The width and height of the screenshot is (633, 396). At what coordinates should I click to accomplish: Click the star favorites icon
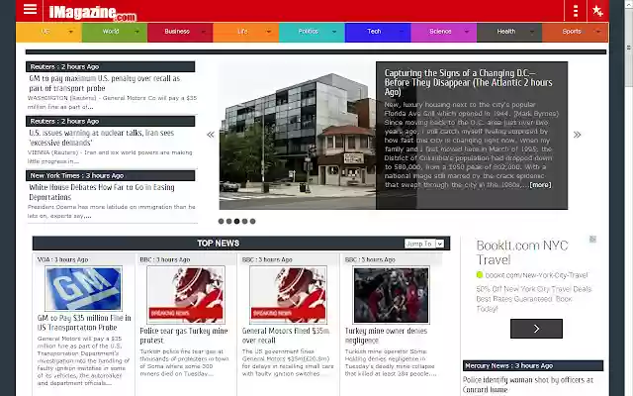pyautogui.click(x=597, y=11)
